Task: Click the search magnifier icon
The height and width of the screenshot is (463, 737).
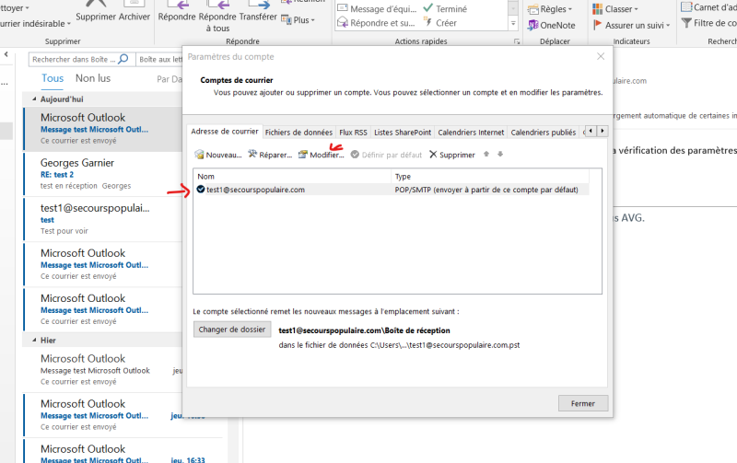Action: (x=123, y=59)
